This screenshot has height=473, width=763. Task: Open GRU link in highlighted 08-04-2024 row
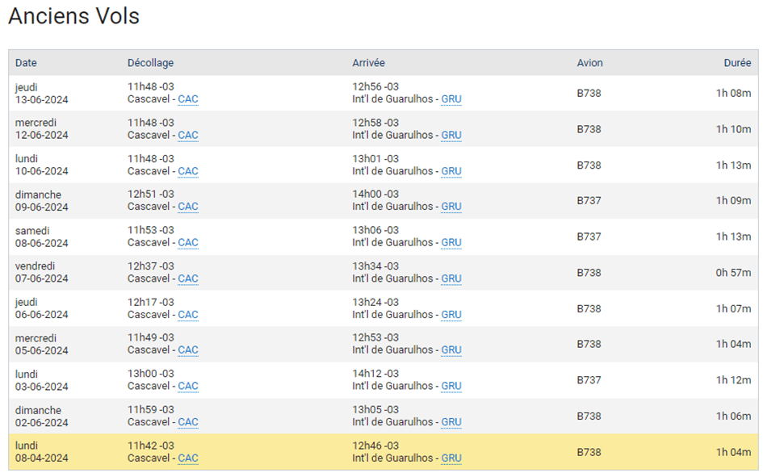(x=451, y=458)
